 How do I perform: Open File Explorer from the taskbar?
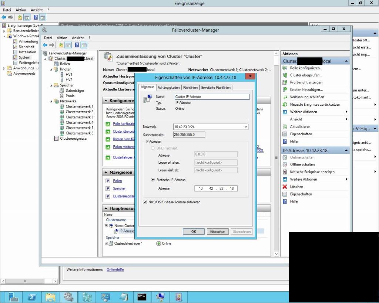coord(50,297)
